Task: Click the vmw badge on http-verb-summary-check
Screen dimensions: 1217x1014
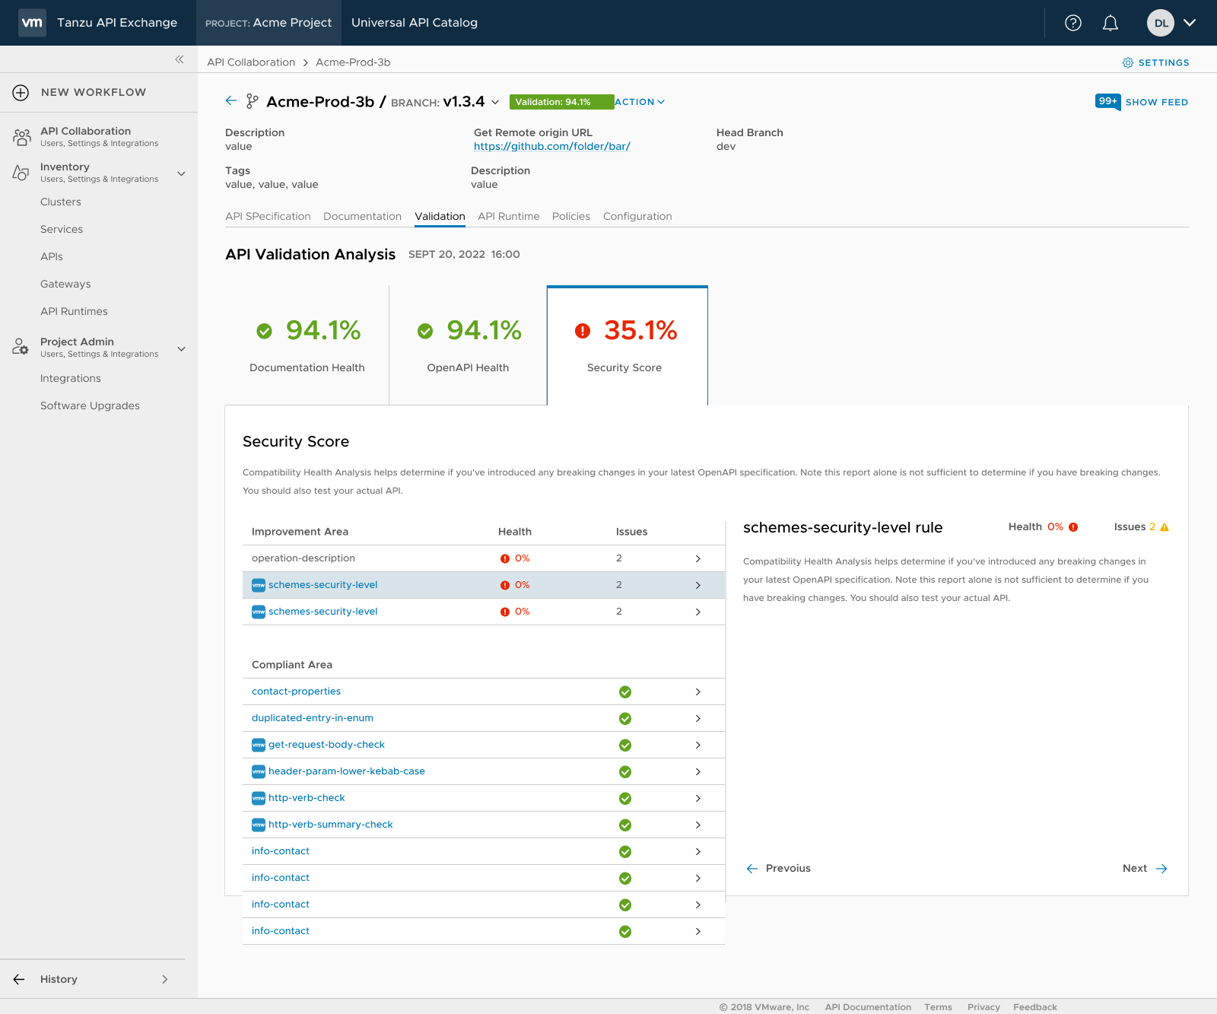Action: [259, 825]
